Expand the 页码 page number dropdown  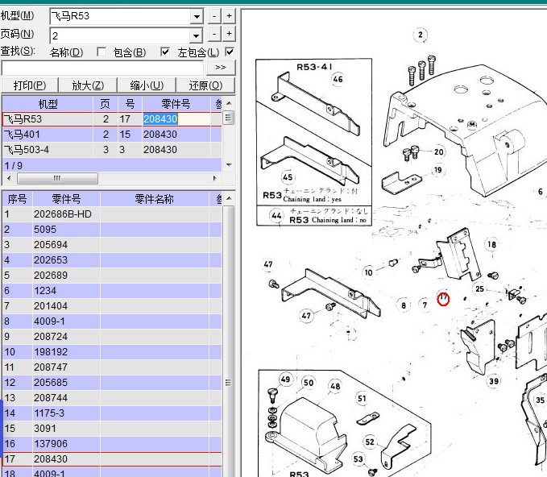pyautogui.click(x=197, y=35)
